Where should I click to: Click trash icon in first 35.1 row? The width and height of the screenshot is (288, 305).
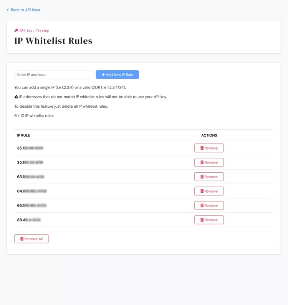click(x=202, y=148)
